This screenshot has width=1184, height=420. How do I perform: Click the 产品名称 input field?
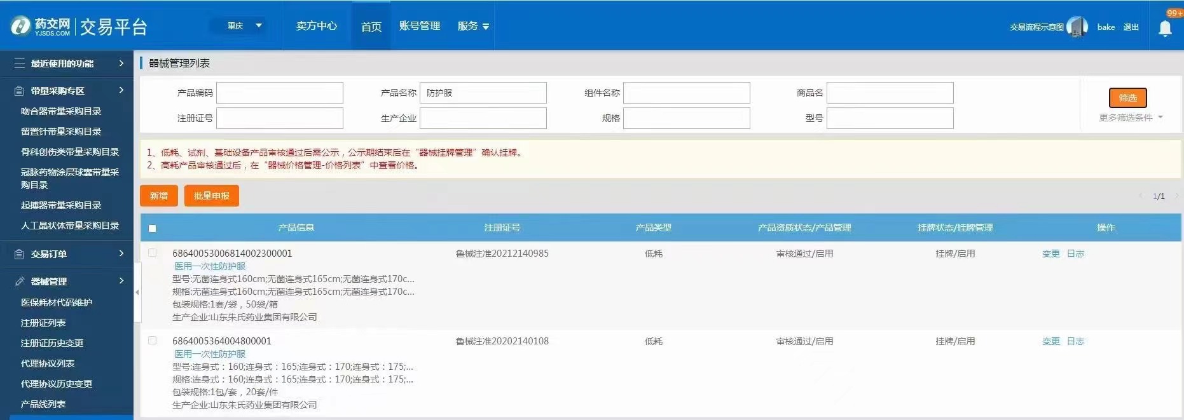click(483, 93)
